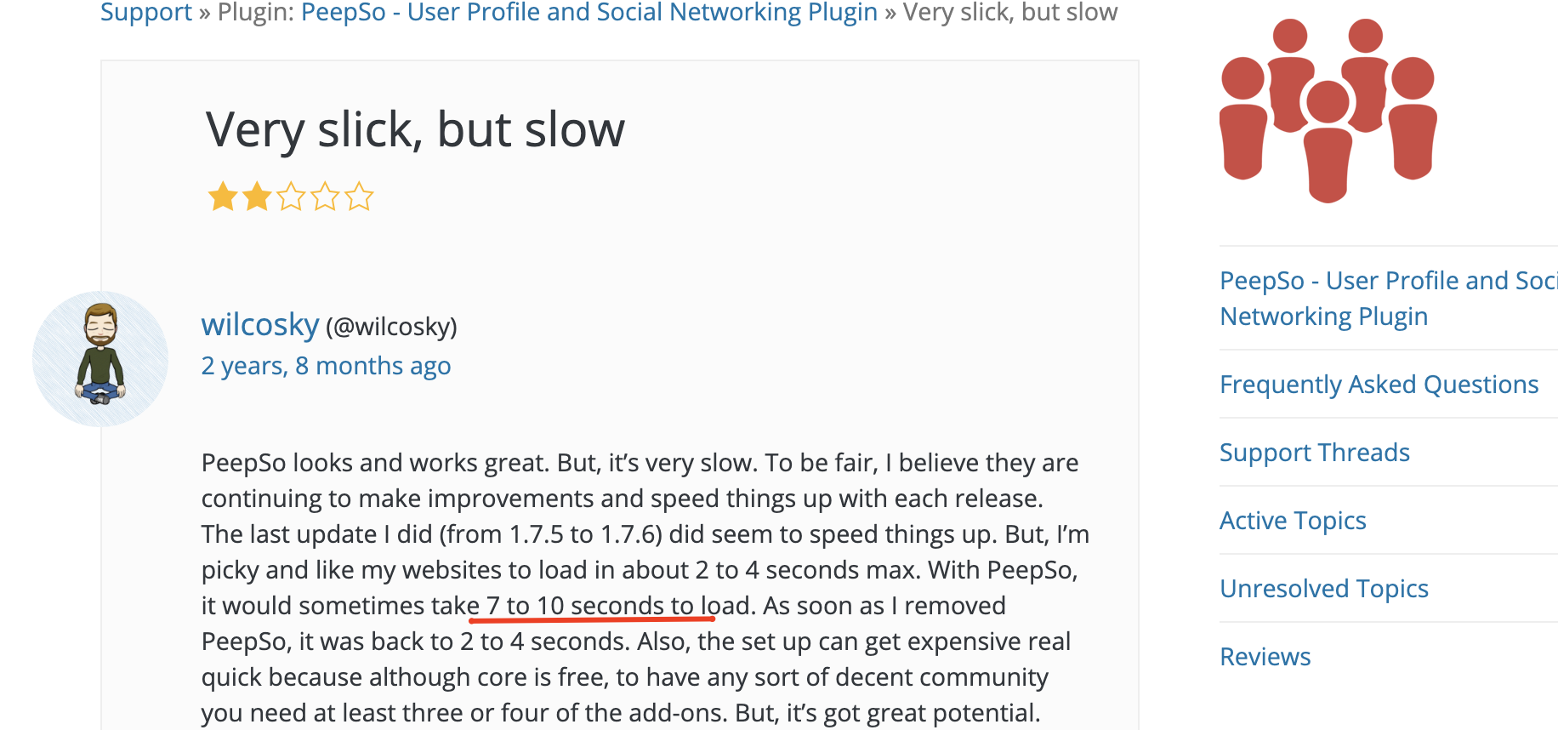Open the Support breadcrumb link
Screen dimensions: 1558x730
[146, 13]
